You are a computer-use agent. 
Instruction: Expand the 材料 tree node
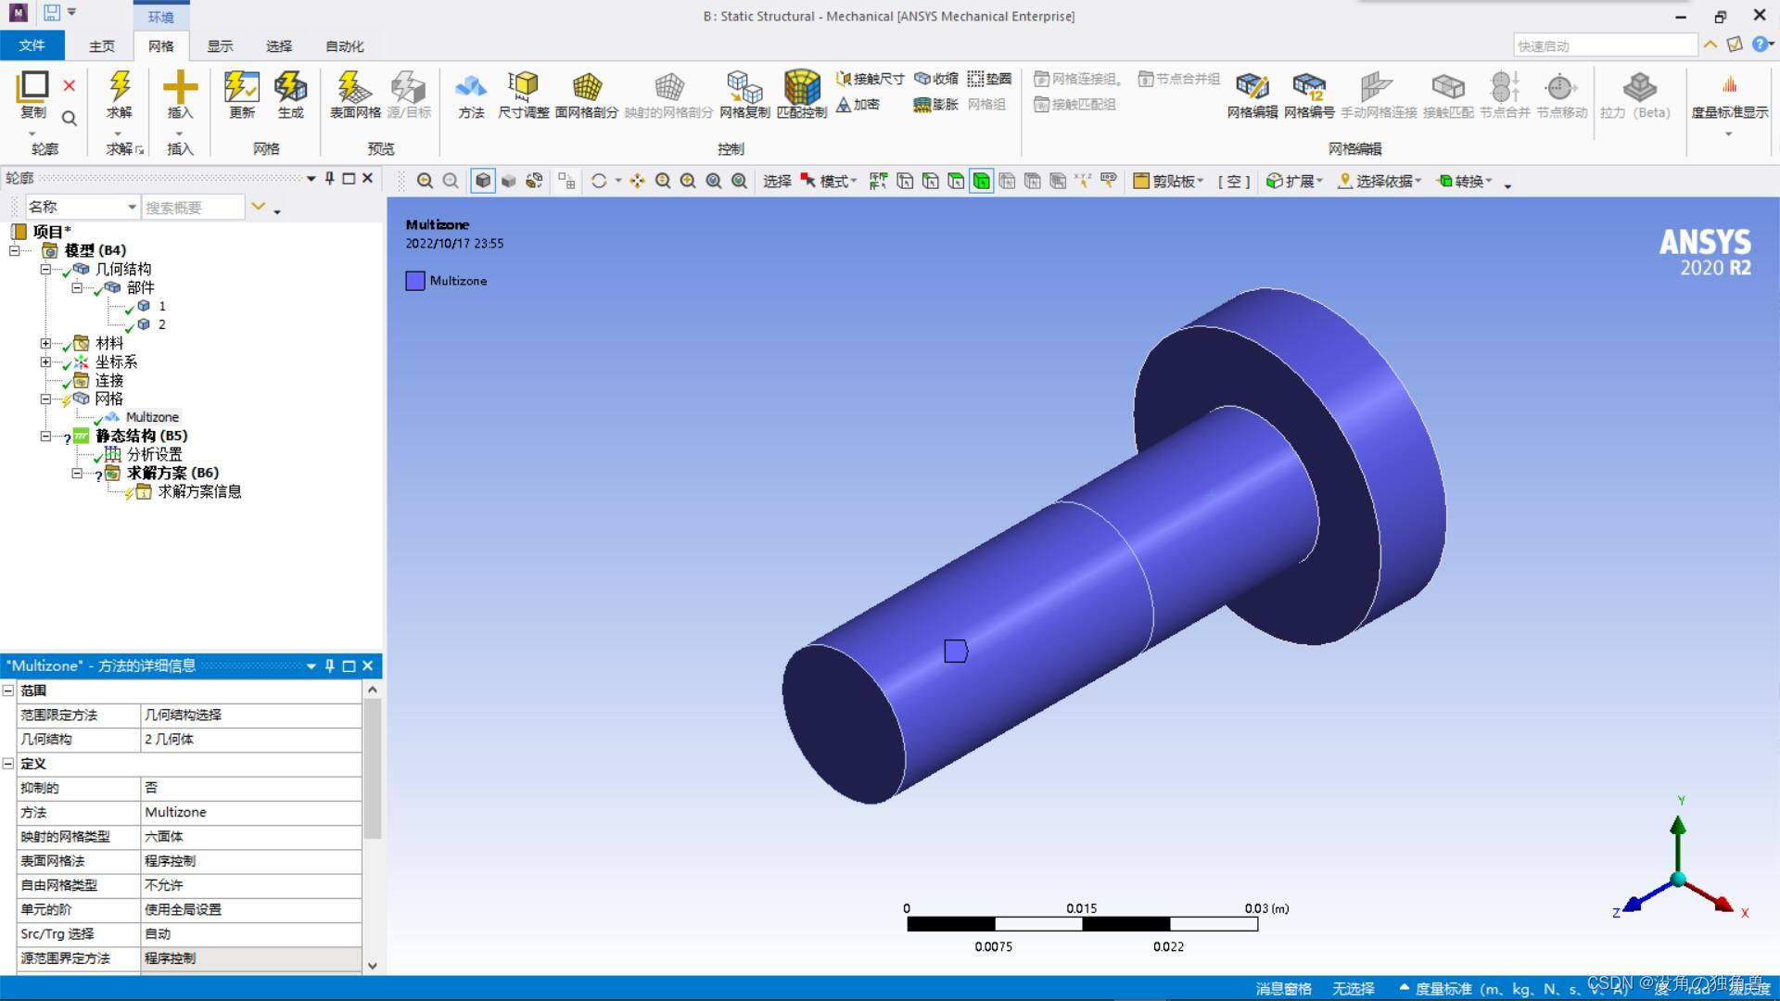coord(45,343)
